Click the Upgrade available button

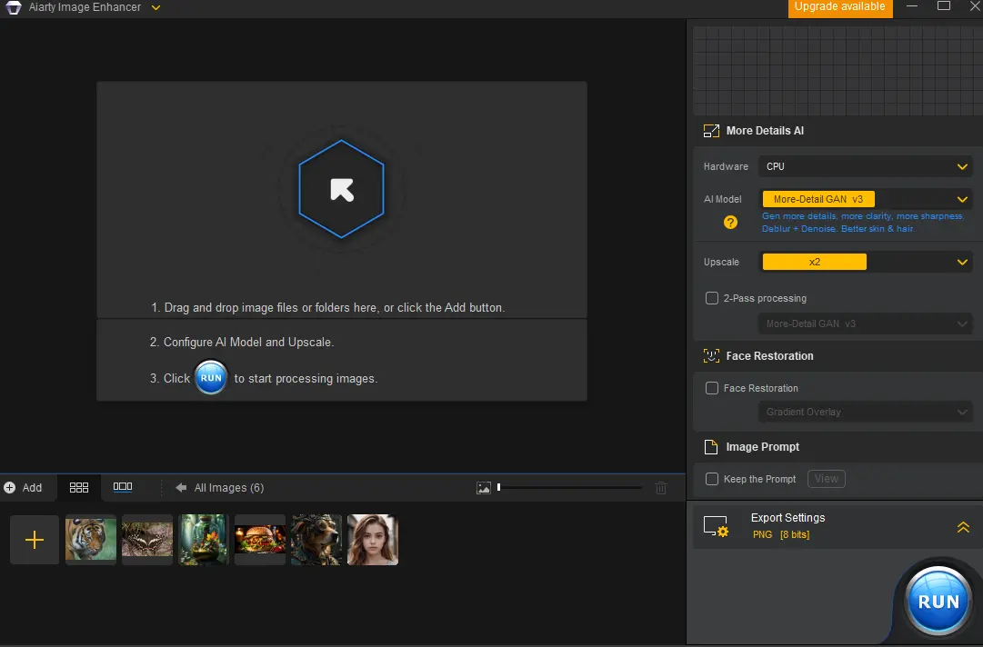pos(840,7)
